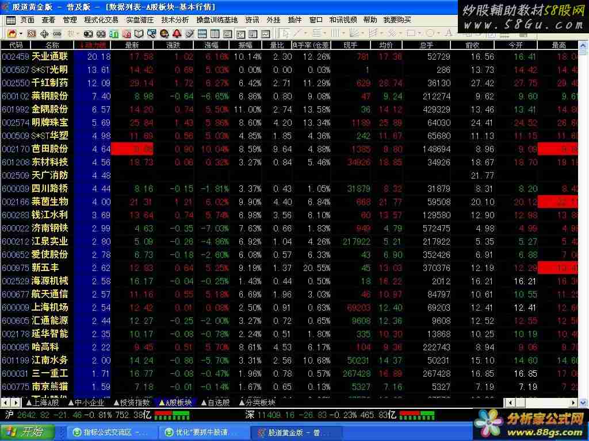This screenshot has height=441, width=589.
Task: Switch to the 中小企业 tab
Action: (x=86, y=403)
